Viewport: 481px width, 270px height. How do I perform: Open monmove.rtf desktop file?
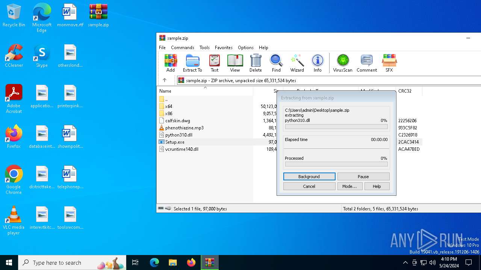click(70, 16)
